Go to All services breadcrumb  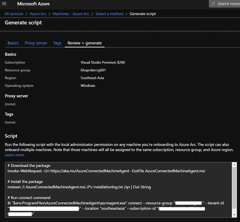[14, 14]
